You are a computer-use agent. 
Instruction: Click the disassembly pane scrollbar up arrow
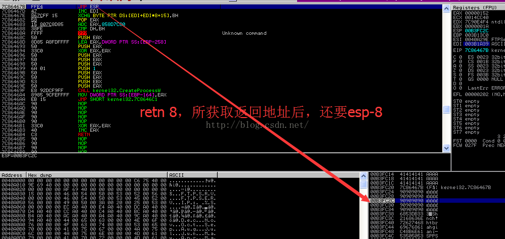[446, 8]
